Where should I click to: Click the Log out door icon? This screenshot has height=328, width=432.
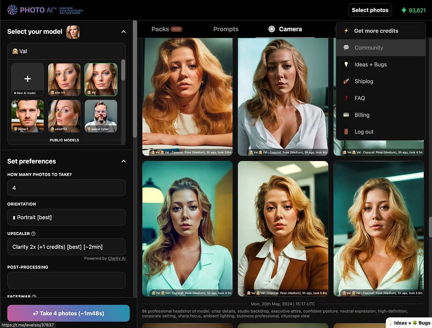(x=346, y=131)
